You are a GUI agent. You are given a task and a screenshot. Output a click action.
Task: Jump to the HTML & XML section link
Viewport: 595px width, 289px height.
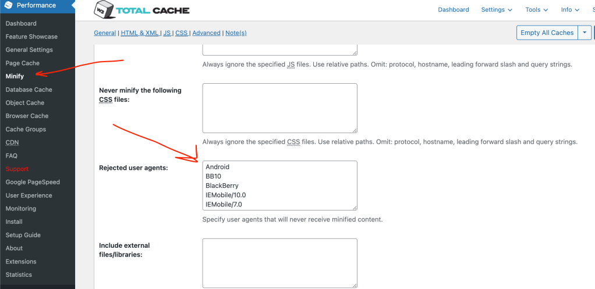[140, 33]
